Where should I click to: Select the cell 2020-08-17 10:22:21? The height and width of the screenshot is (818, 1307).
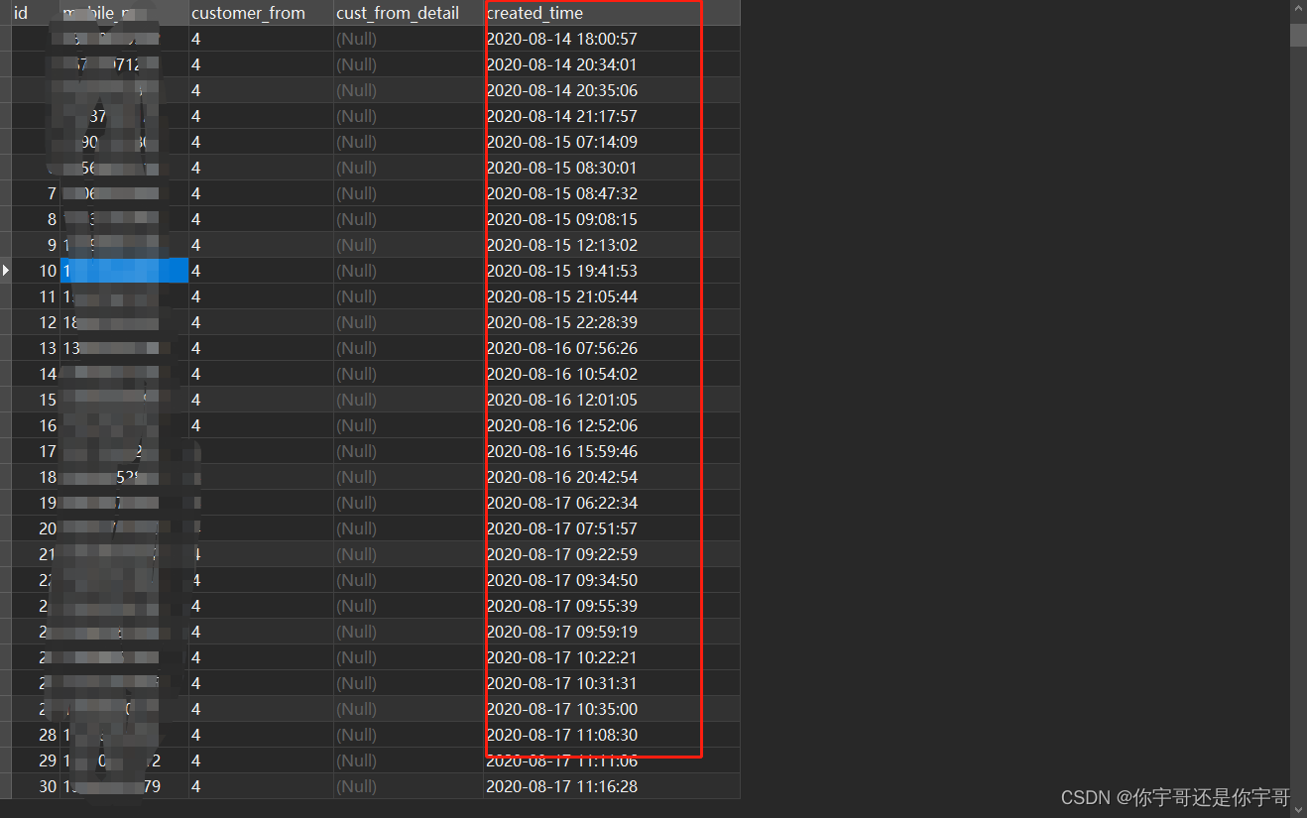click(x=612, y=657)
